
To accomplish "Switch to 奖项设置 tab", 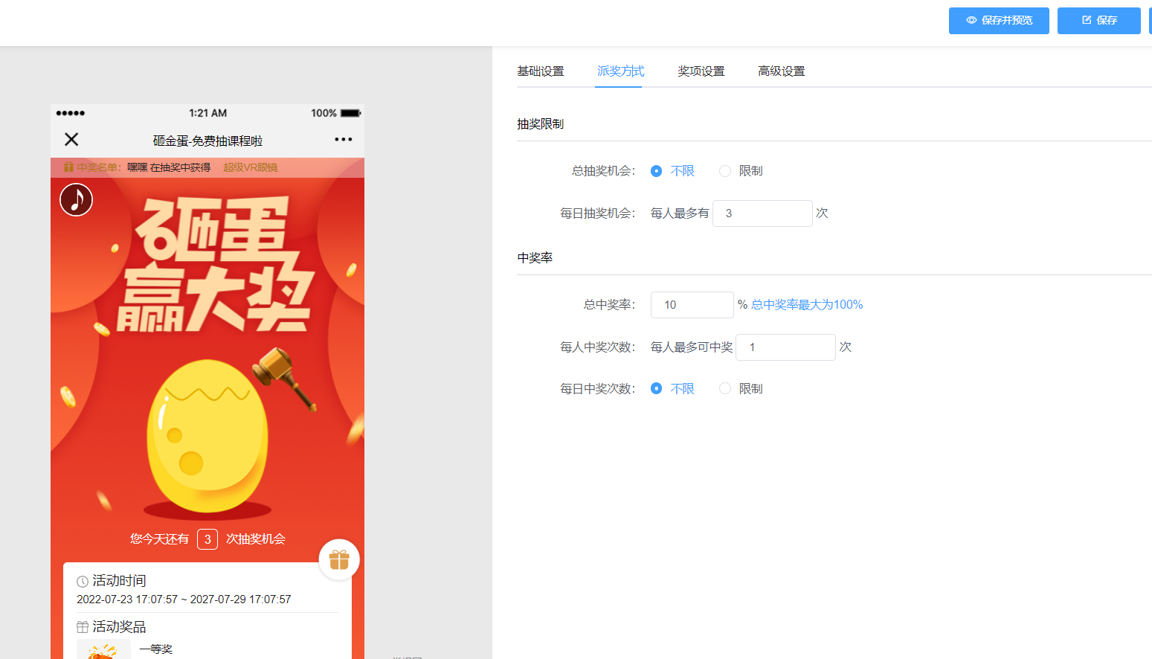I will tap(701, 71).
